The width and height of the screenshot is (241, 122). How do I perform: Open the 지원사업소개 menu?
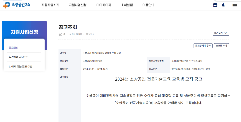click(x=50, y=5)
